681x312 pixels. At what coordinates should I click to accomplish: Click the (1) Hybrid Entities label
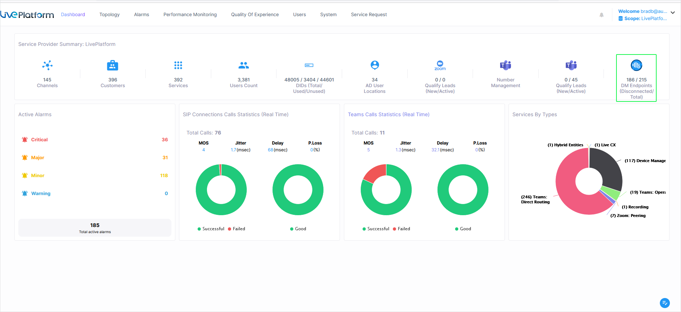pos(565,145)
